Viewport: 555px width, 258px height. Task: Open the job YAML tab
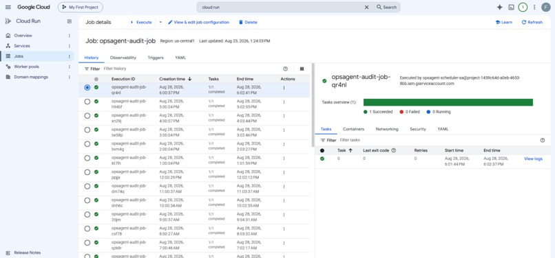(180, 58)
